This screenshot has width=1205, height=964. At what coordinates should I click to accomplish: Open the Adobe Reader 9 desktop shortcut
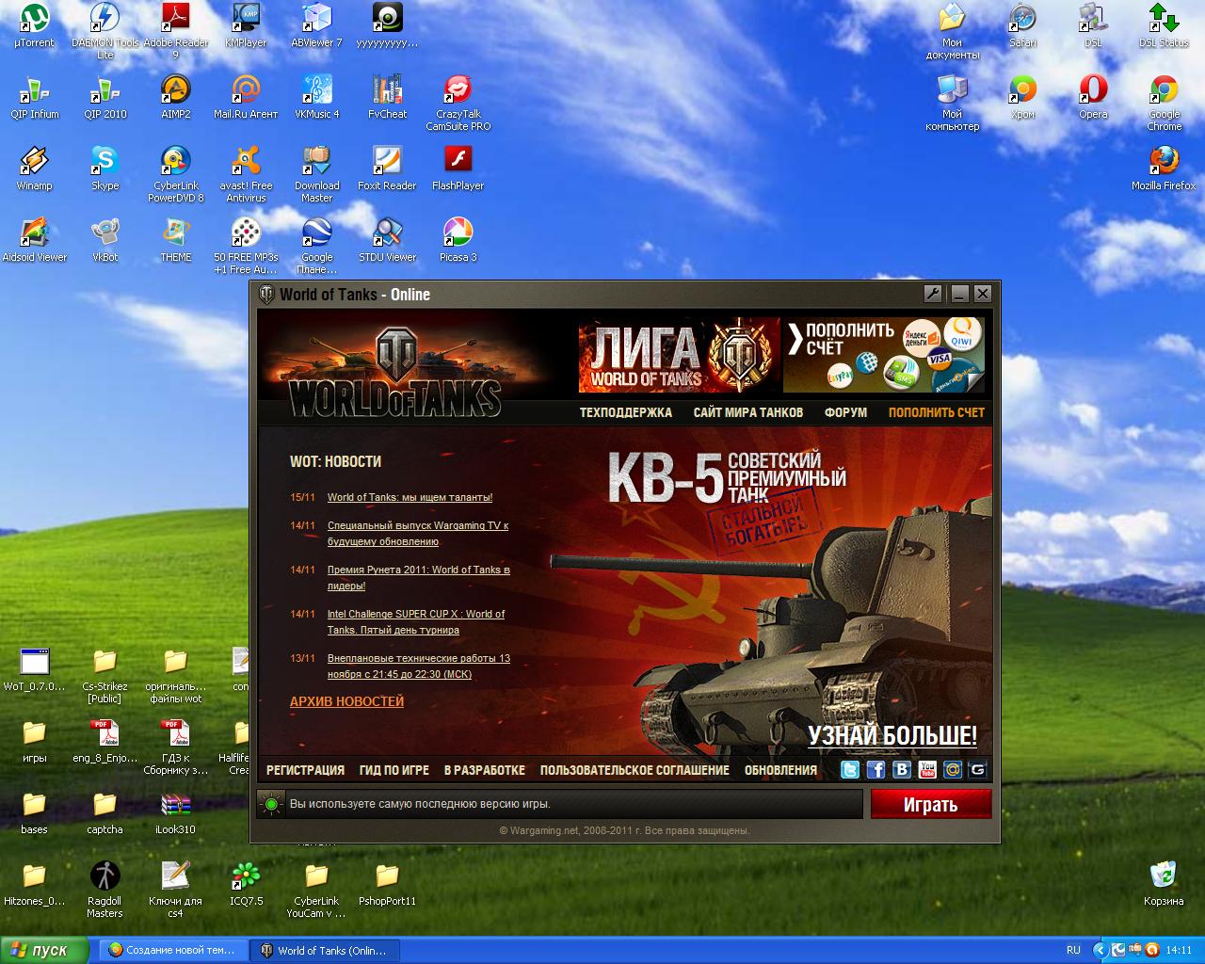click(176, 31)
